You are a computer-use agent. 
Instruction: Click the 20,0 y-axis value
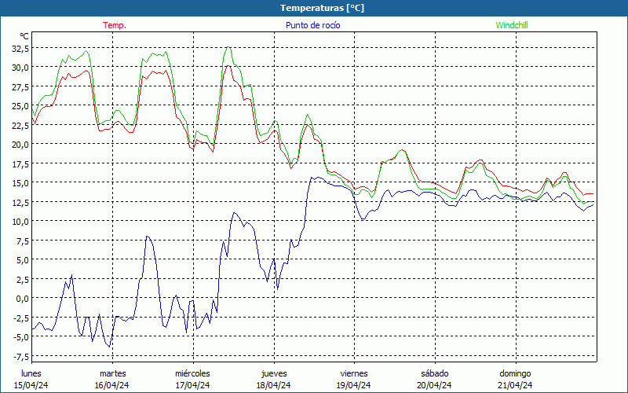[x=20, y=145]
